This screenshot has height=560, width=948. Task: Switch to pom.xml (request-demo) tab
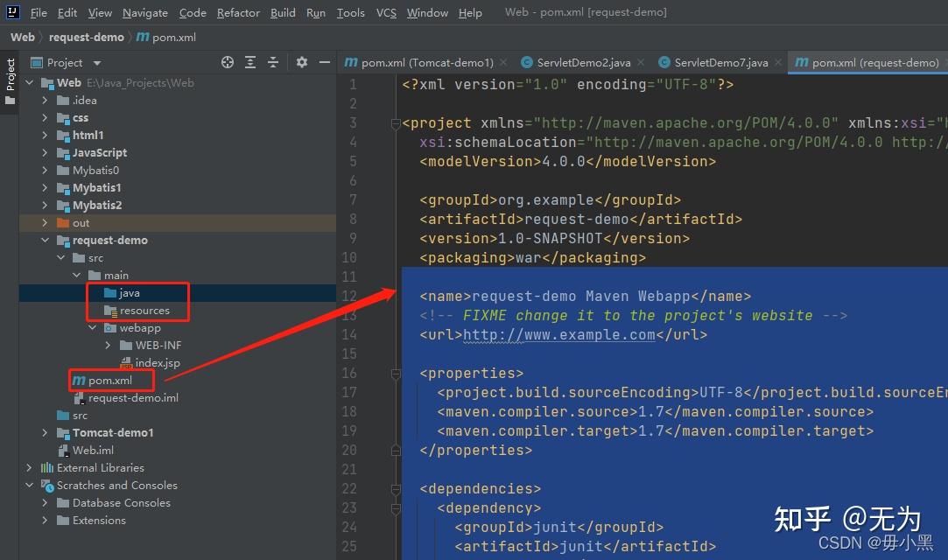point(867,62)
